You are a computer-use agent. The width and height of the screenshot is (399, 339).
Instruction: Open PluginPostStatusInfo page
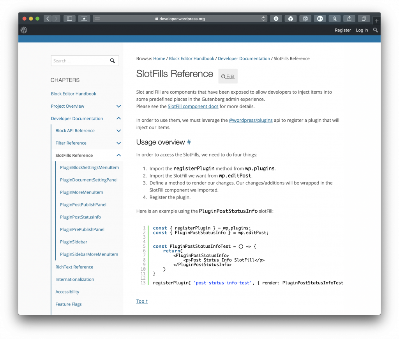click(80, 217)
